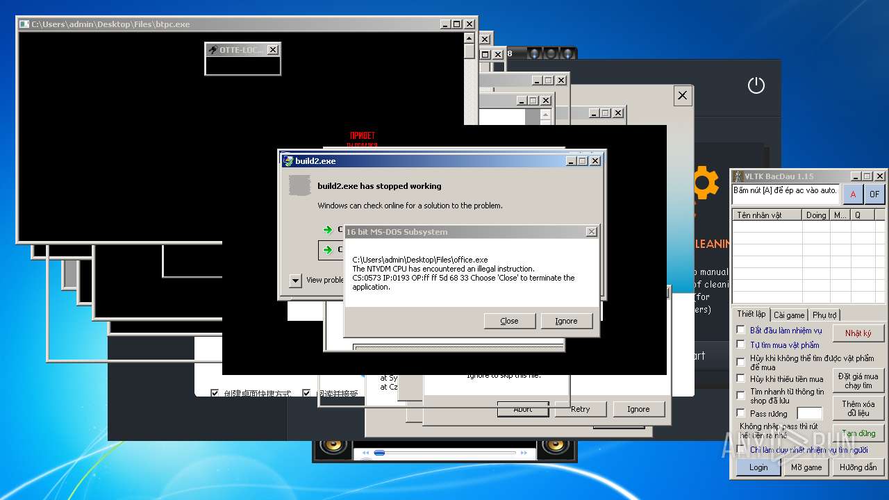The image size is (889, 500).
Task: Click the btpc.exe console title bar icon
Action: click(24, 24)
